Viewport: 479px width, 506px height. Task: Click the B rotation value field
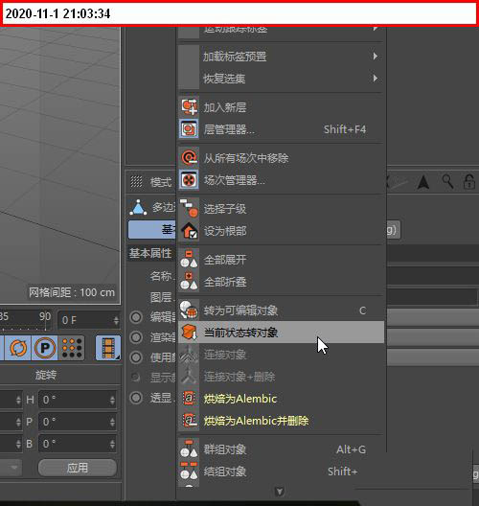click(78, 444)
